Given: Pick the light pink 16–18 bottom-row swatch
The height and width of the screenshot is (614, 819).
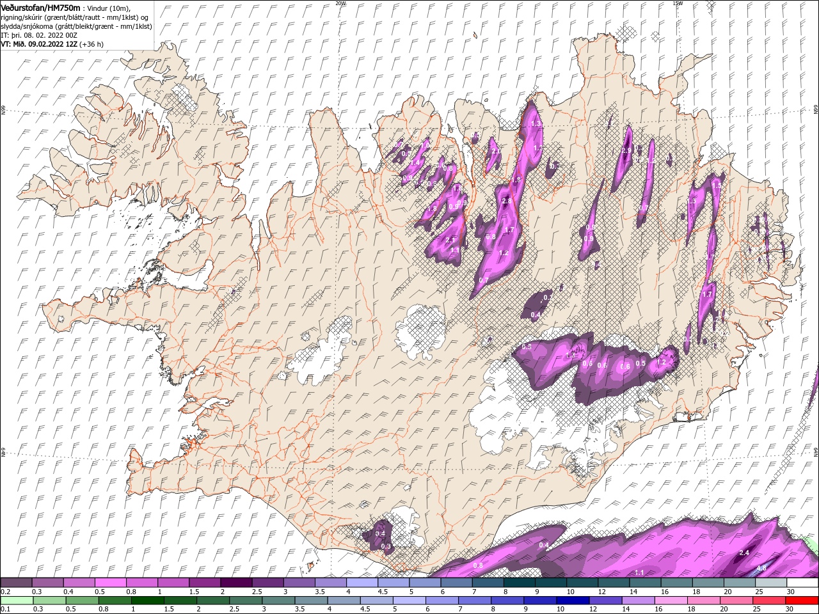Looking at the screenshot, I should tap(671, 601).
